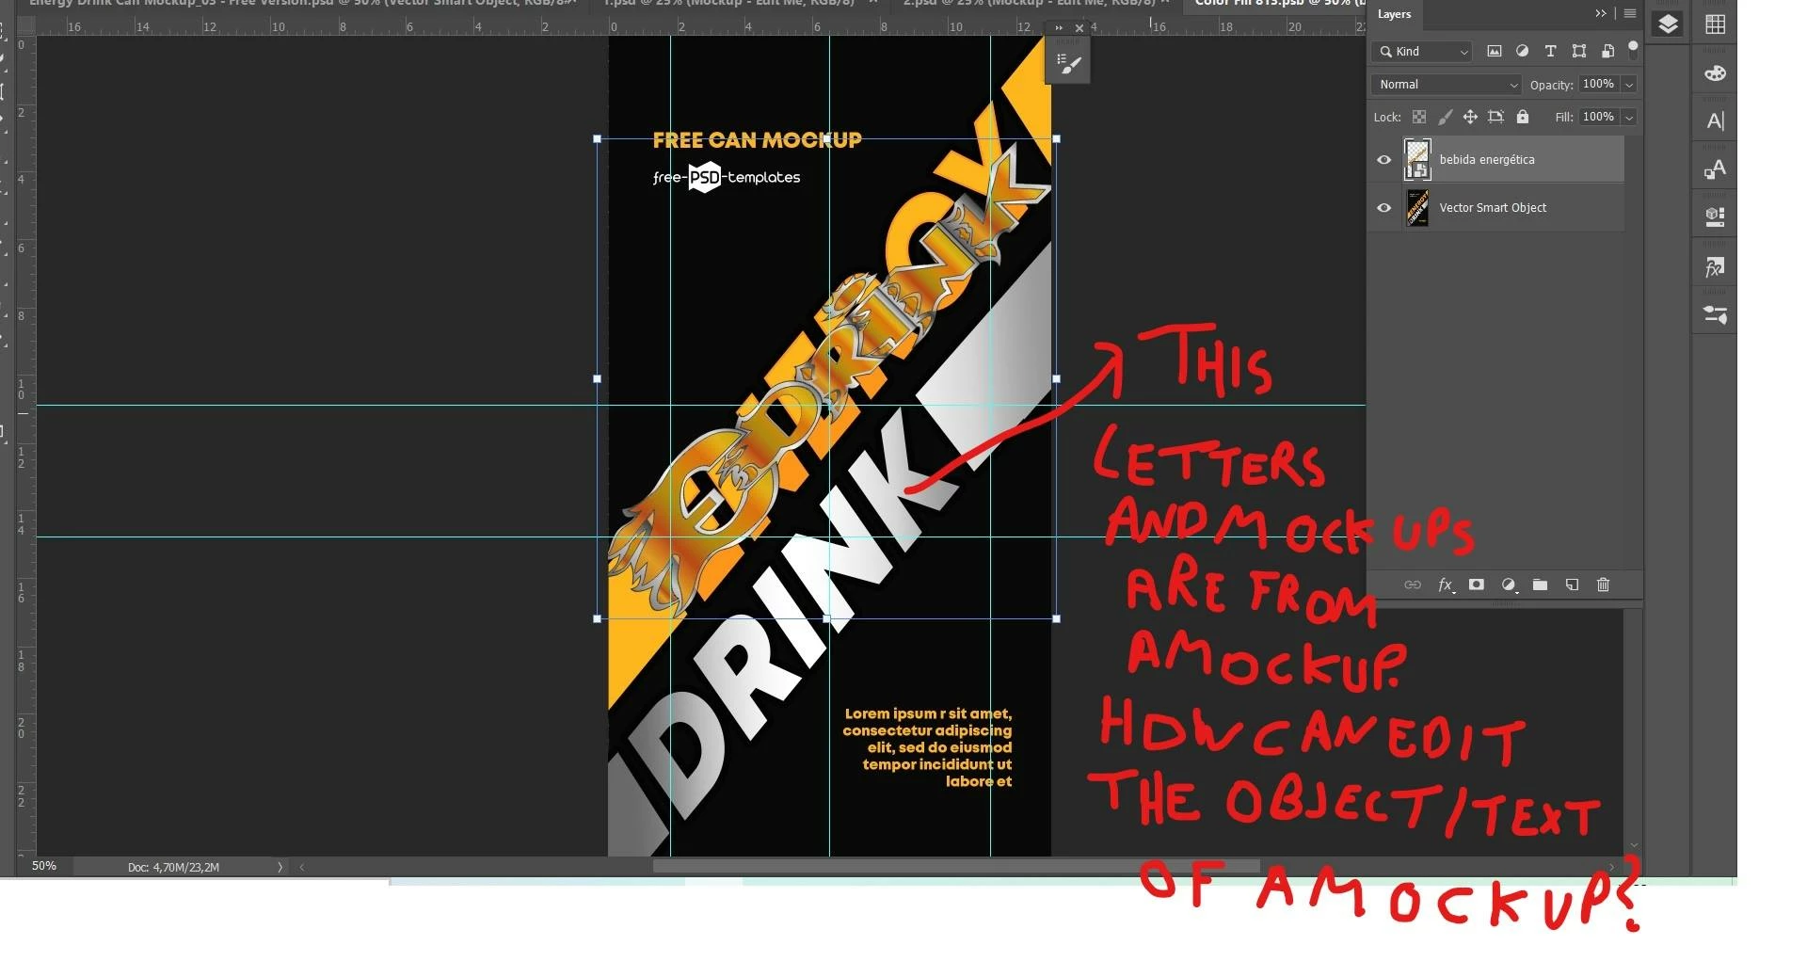Switch to the Layers panel tab
This screenshot has width=1807, height=977.
(1394, 14)
